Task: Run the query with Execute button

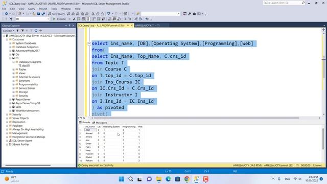Action: click(x=59, y=19)
